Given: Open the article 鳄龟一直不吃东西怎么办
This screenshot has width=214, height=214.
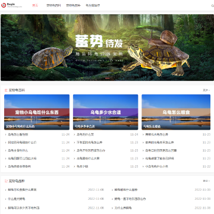Looking at the screenshot, I should pyautogui.click(x=130, y=199).
